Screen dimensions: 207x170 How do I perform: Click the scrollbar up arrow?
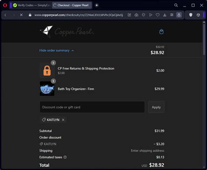pos(204,22)
